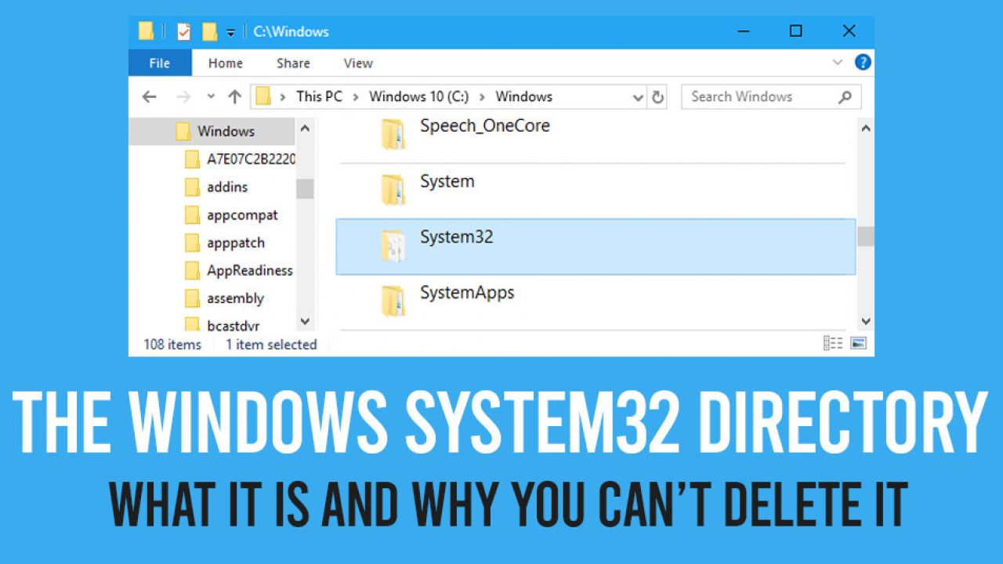The width and height of the screenshot is (1003, 564).
Task: Click the System folder icon
Action: (393, 190)
